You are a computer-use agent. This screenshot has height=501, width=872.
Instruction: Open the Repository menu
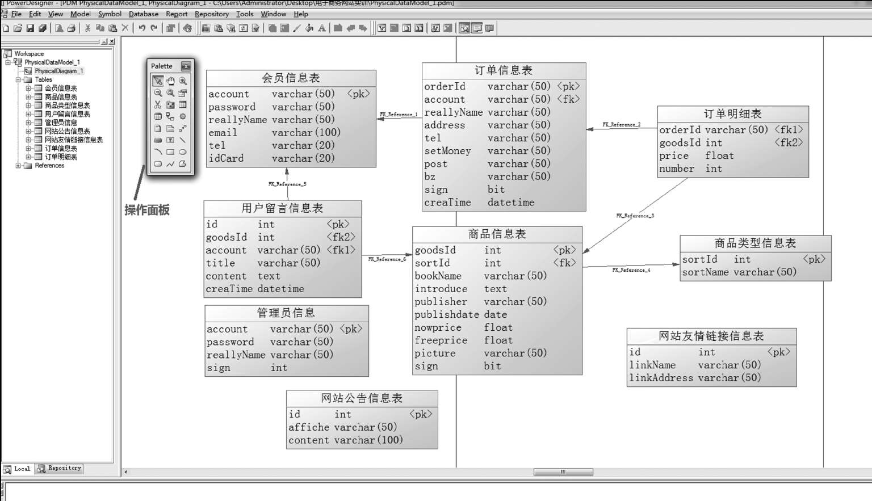[211, 14]
